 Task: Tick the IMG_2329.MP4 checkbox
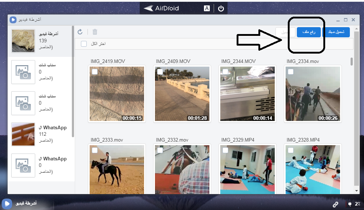pos(225,150)
